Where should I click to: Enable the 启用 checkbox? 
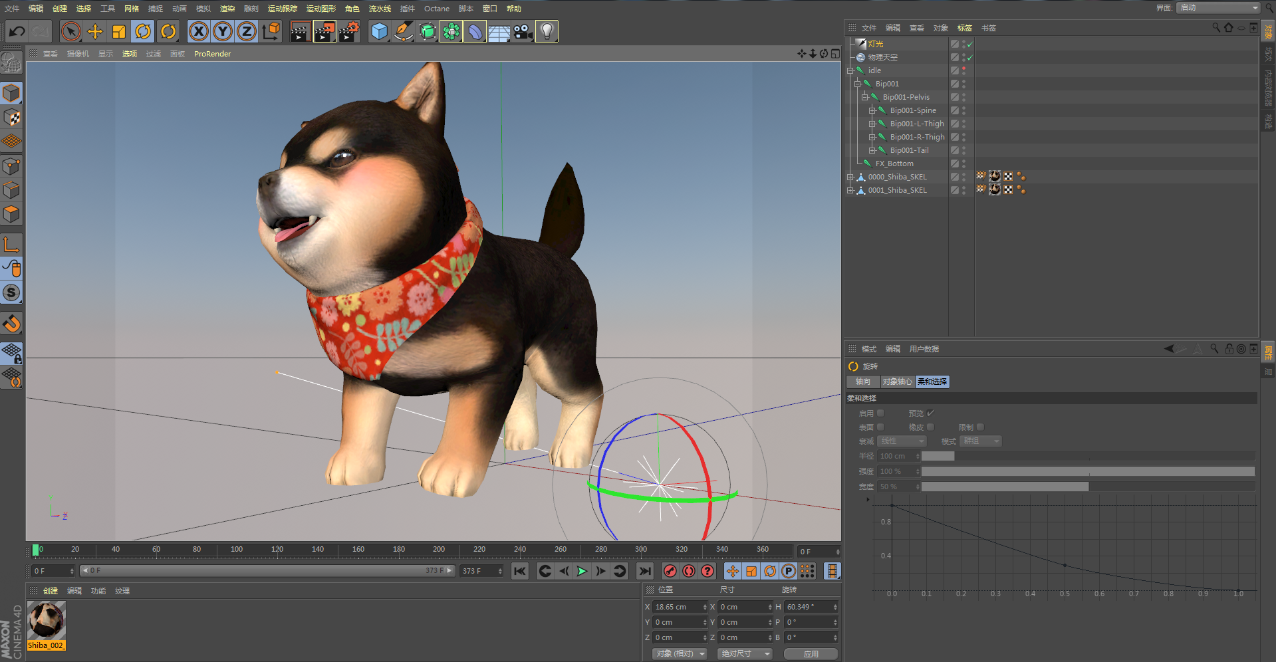880,413
